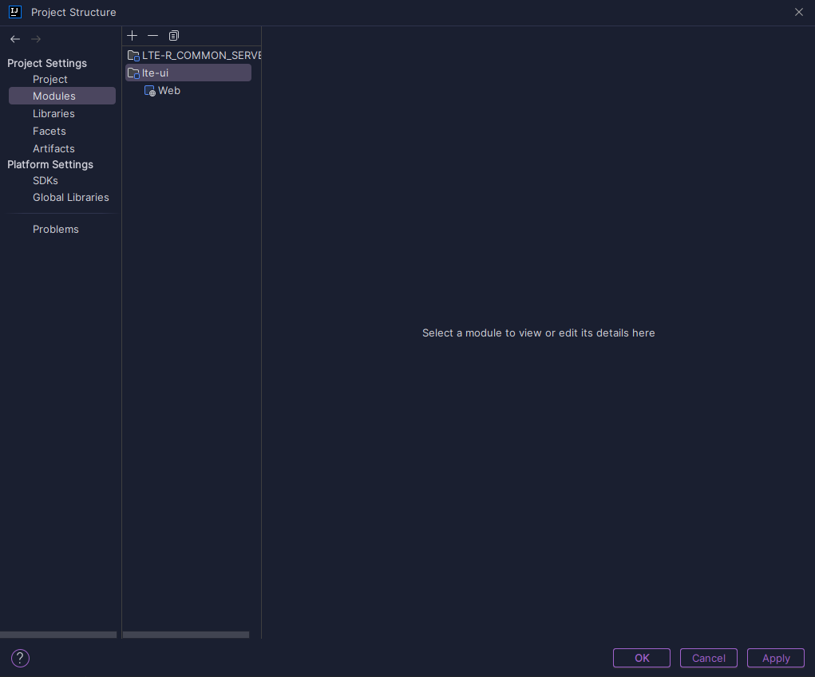Viewport: 815px width, 677px height.
Task: Click the Platform Settings heading
Action: pyautogui.click(x=50, y=164)
